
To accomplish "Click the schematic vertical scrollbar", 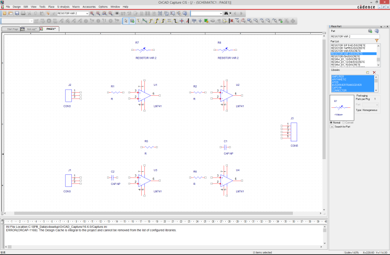I will tap(324, 99).
